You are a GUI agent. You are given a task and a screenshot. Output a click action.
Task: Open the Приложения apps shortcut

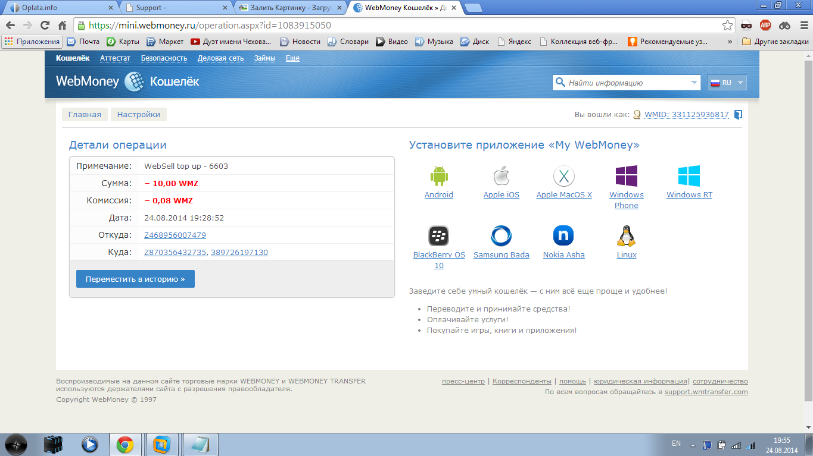[32, 42]
